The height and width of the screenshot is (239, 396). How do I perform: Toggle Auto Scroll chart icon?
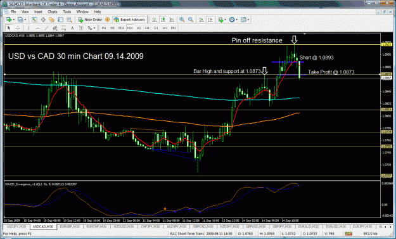click(x=201, y=20)
